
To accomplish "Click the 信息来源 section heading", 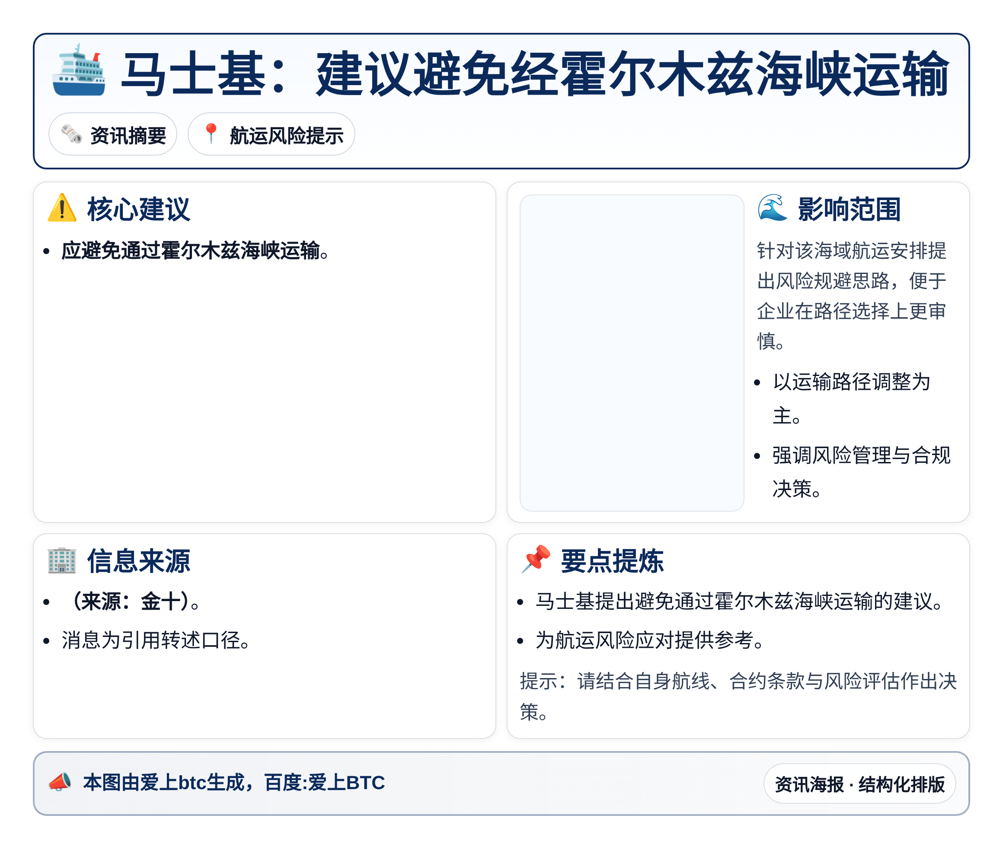I will coord(138,561).
